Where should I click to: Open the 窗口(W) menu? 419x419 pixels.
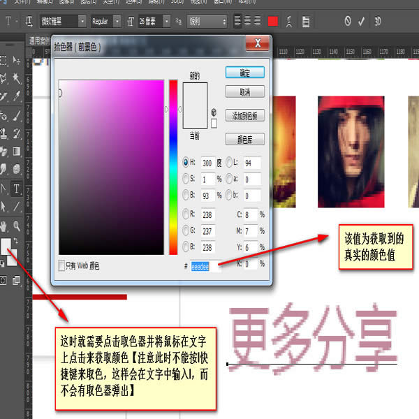tap(223, 1)
